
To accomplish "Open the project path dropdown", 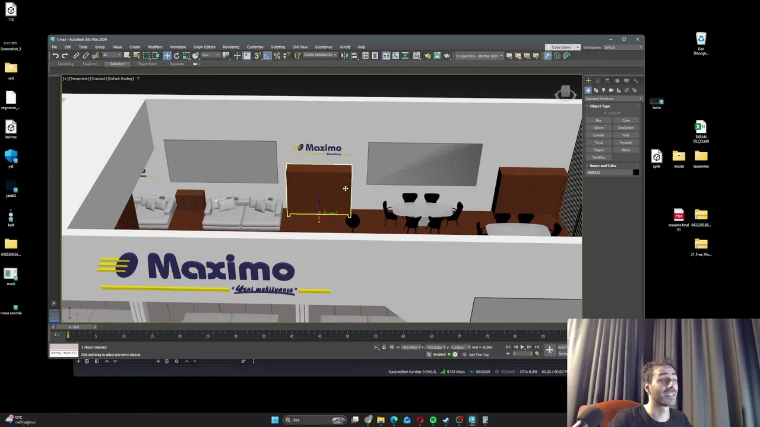I will point(479,56).
